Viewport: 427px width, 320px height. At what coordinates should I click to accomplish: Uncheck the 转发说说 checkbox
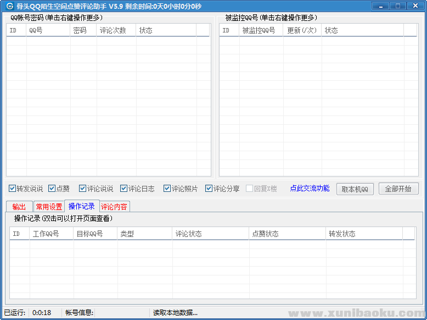point(12,189)
